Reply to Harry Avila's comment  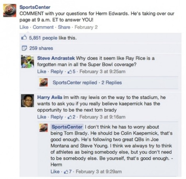coord(56,117)
